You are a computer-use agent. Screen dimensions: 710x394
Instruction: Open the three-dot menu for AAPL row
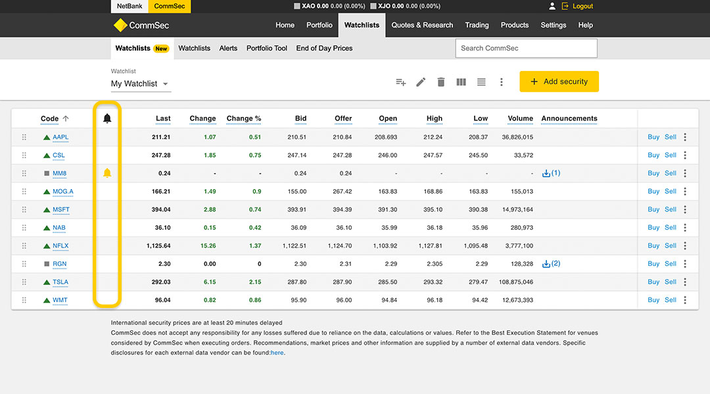pyautogui.click(x=685, y=137)
